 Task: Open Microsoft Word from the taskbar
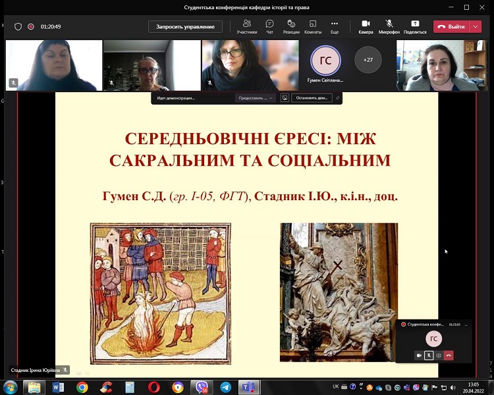[x=58, y=387]
